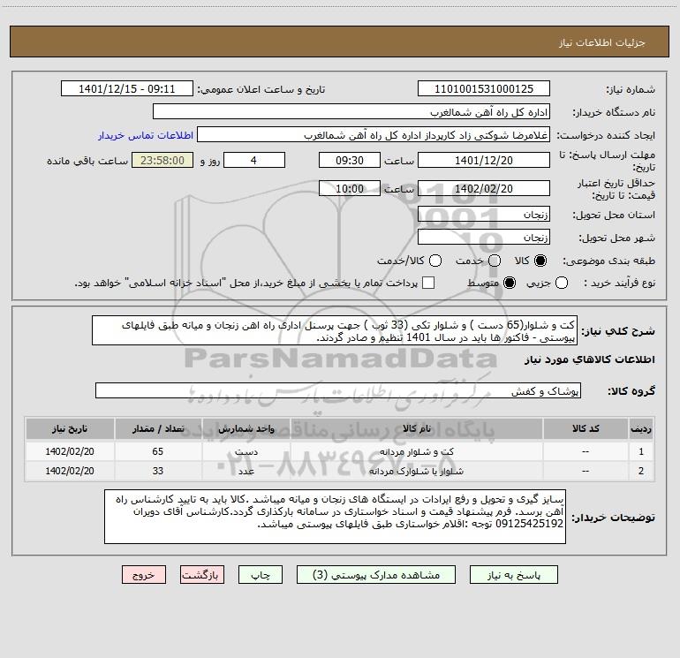Open مشاهده مدارک پیوستی (3) button

376,575
